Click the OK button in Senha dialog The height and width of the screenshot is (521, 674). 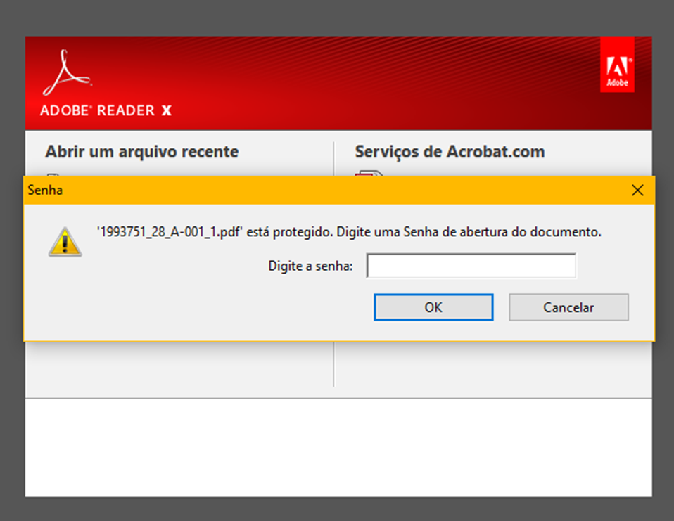433,307
